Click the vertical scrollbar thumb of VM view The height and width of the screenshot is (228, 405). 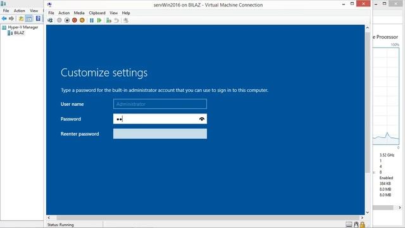point(367,103)
